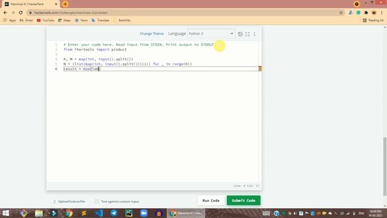Screen dimensions: 387x218
Task: Open the YouTube bookmark
Action: click(x=45, y=20)
